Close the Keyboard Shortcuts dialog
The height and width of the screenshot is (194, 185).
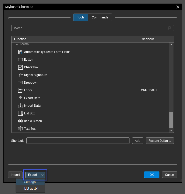click(178, 7)
